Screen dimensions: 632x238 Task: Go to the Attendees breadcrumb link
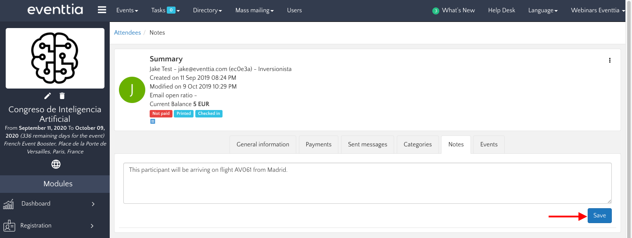click(127, 32)
